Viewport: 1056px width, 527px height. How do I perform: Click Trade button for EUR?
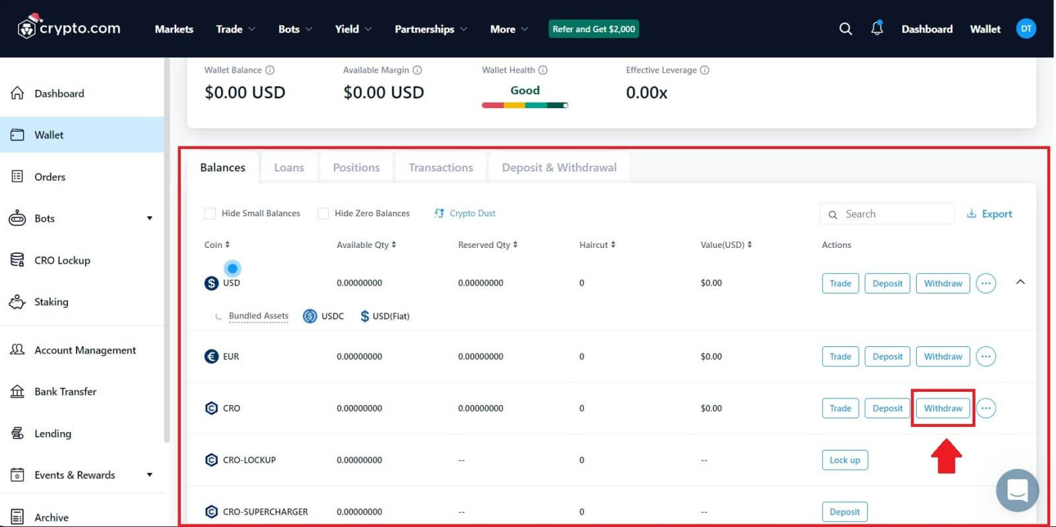click(x=840, y=356)
